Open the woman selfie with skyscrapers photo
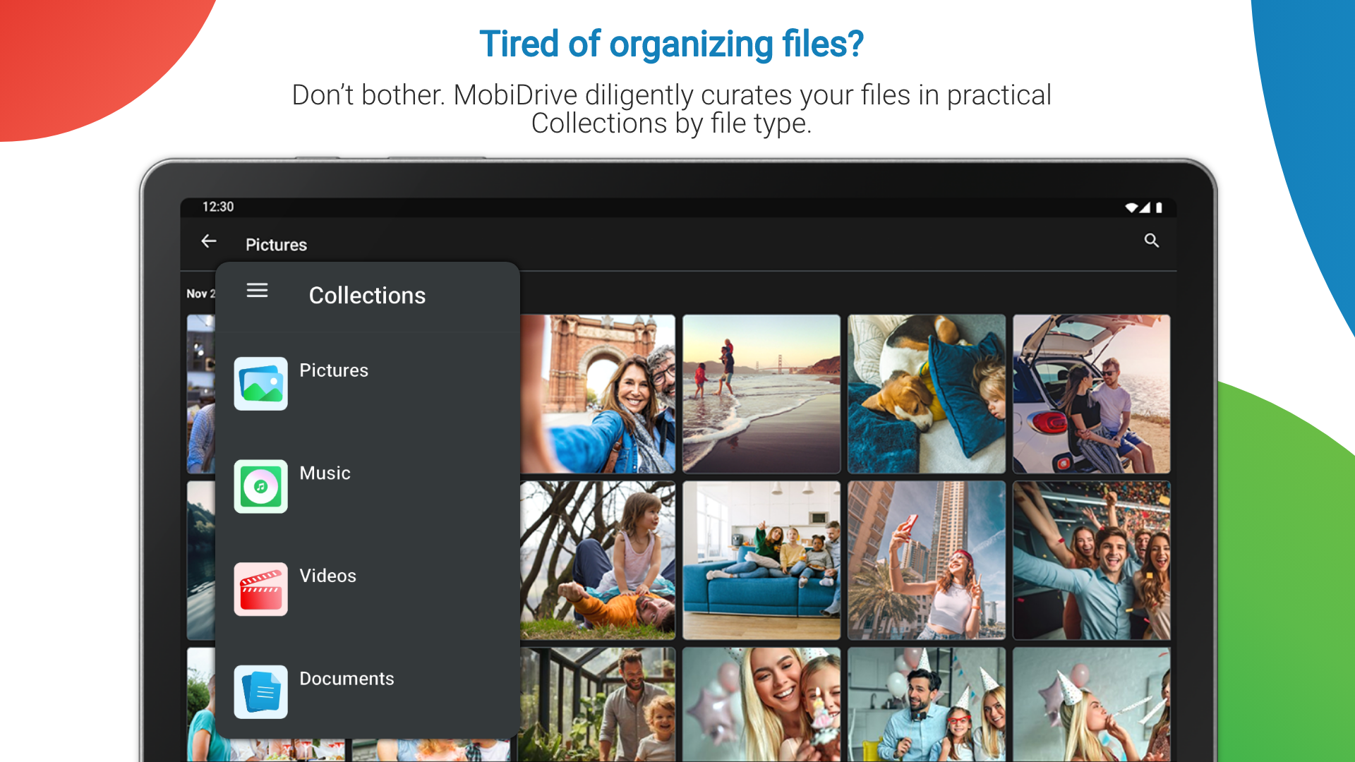 click(927, 561)
